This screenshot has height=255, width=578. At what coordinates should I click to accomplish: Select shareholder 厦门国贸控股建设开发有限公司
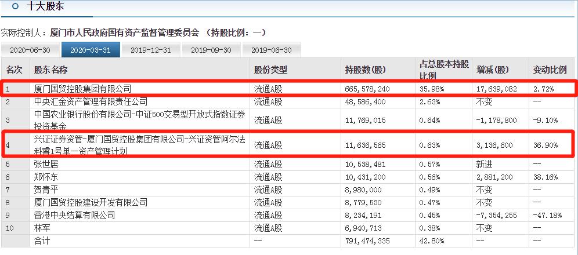(x=91, y=202)
